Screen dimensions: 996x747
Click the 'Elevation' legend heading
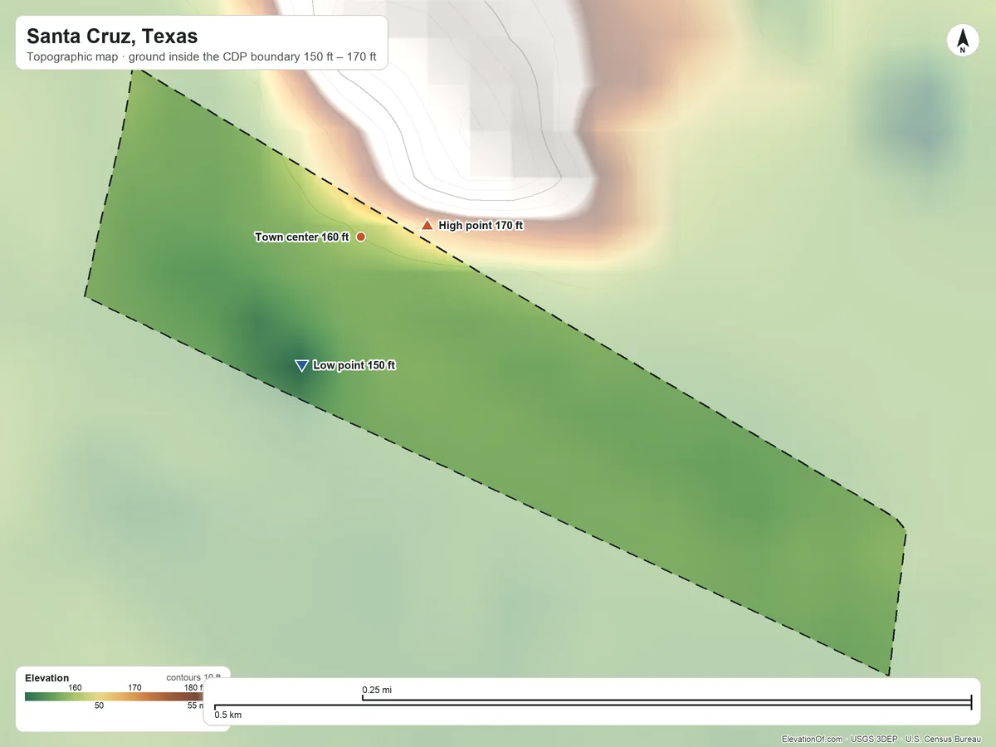pos(47,678)
